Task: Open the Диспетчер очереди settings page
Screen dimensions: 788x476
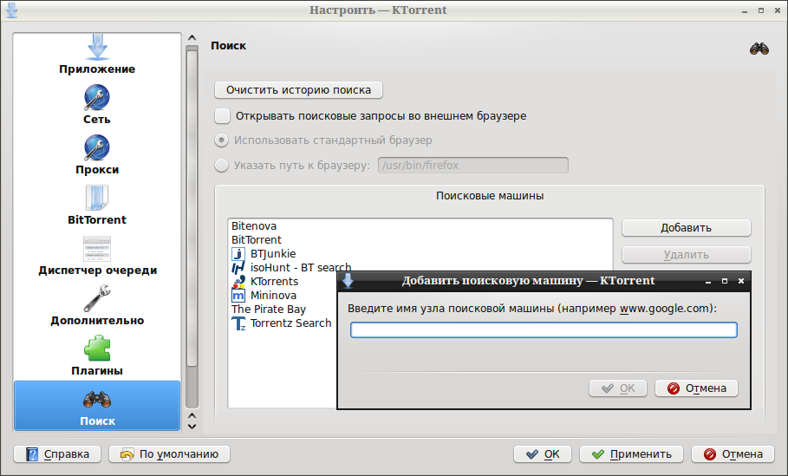Action: tap(97, 256)
